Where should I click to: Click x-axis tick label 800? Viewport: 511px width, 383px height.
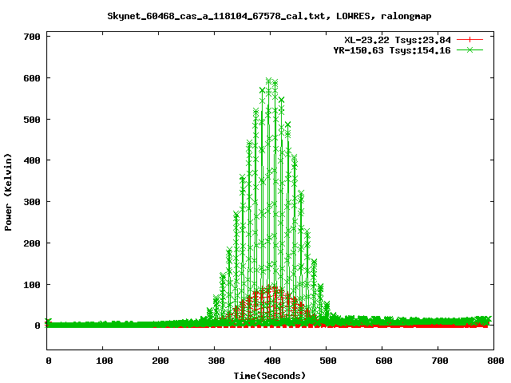pyautogui.click(x=495, y=361)
